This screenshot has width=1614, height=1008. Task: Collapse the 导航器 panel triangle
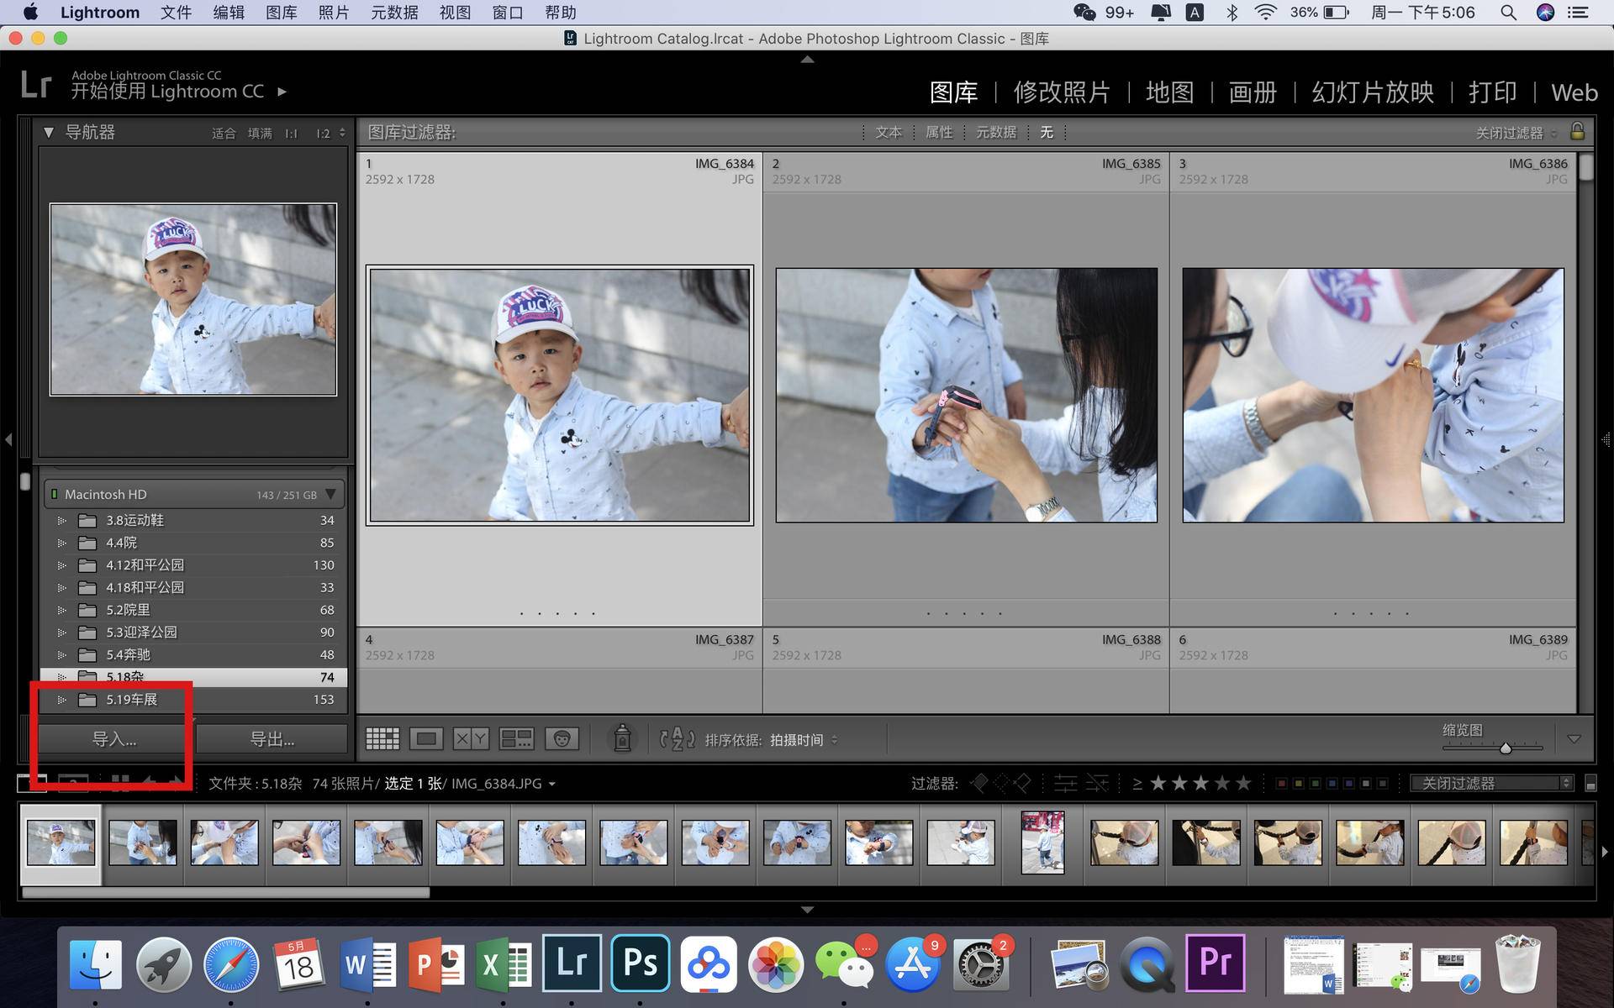(x=49, y=133)
